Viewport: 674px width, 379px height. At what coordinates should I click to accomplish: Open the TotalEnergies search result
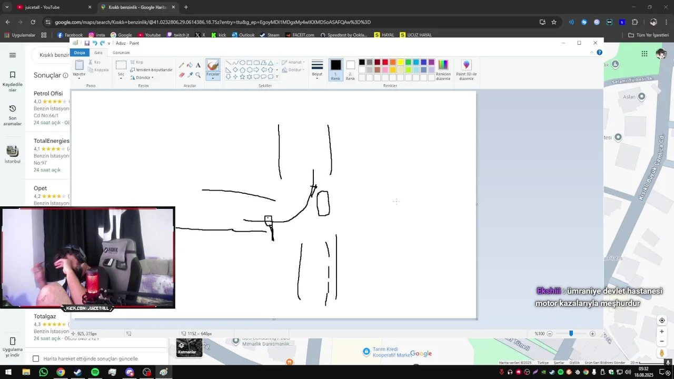[52, 141]
